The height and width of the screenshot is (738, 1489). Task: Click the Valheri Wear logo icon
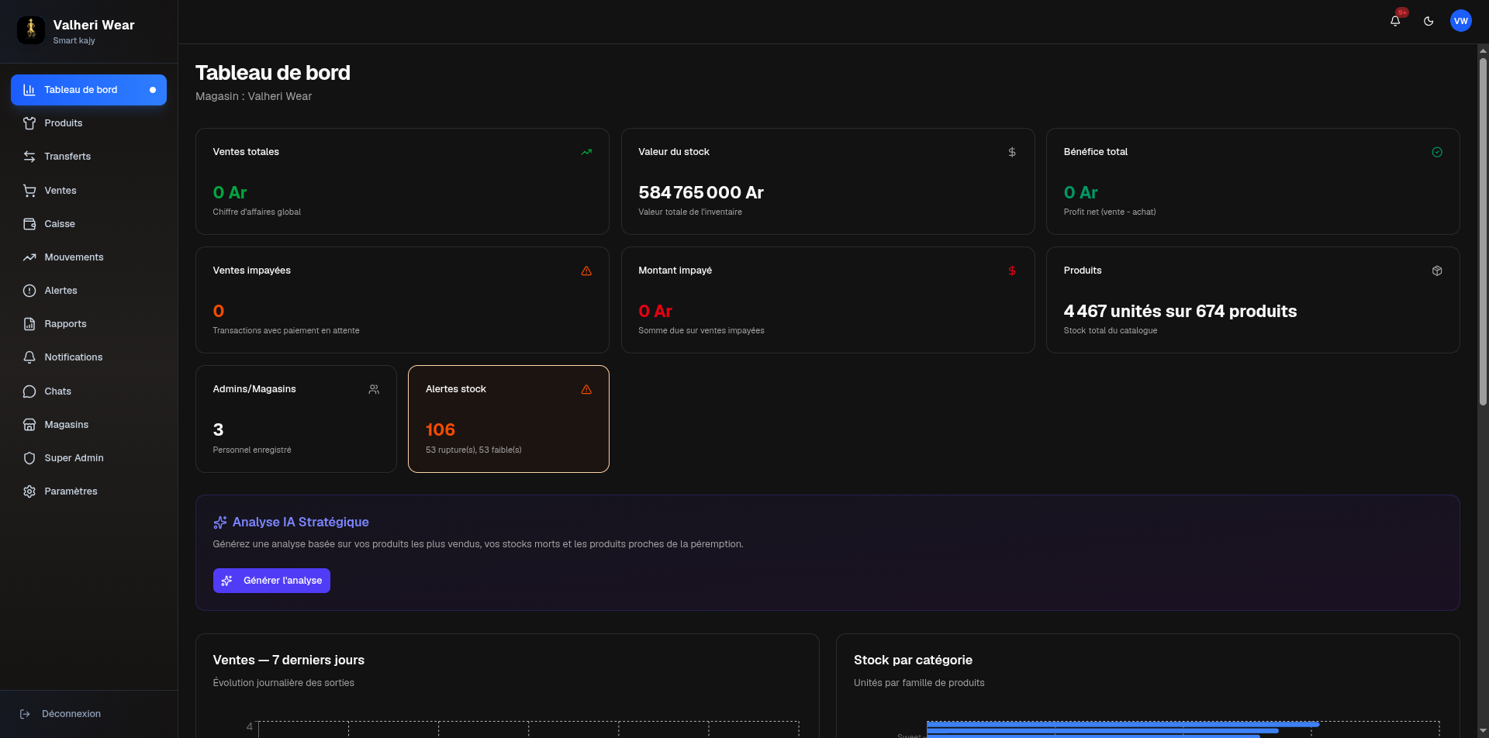[x=31, y=30]
